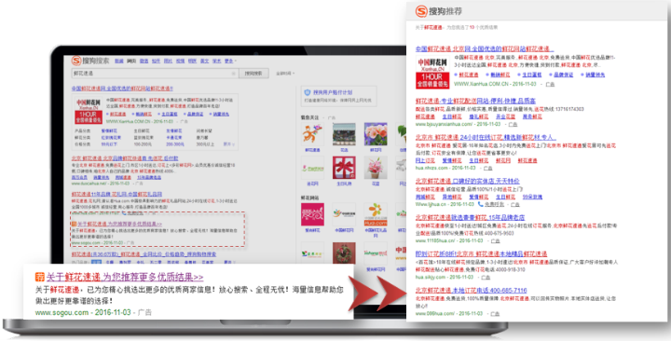The image size is (671, 341).
Task: Click the 中国鲜花网 1HOUR logo in the right panel
Action: tap(432, 73)
